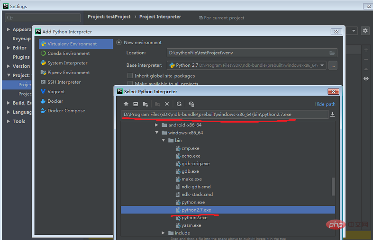Viewport: 373px width, 240px height.
Task: Click the Delete (X) toolbar icon
Action: coord(167,104)
